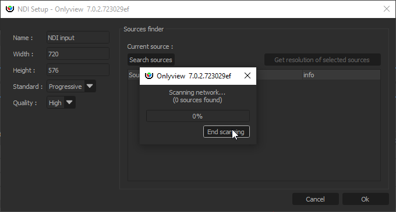Select the Progressive combo box
396x212 pixels.
(71, 86)
